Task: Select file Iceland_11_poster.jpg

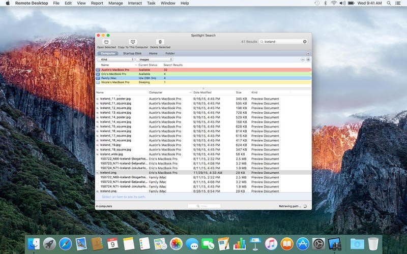Action: coord(115,99)
